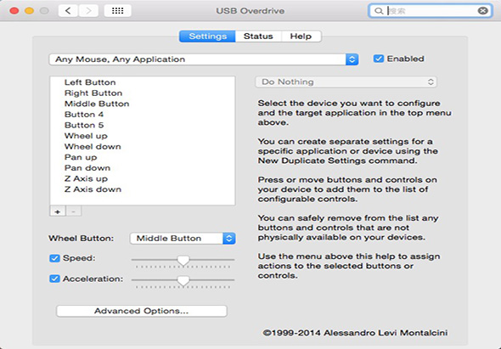
Task: Clear the search field with the X icon
Action: [483, 11]
